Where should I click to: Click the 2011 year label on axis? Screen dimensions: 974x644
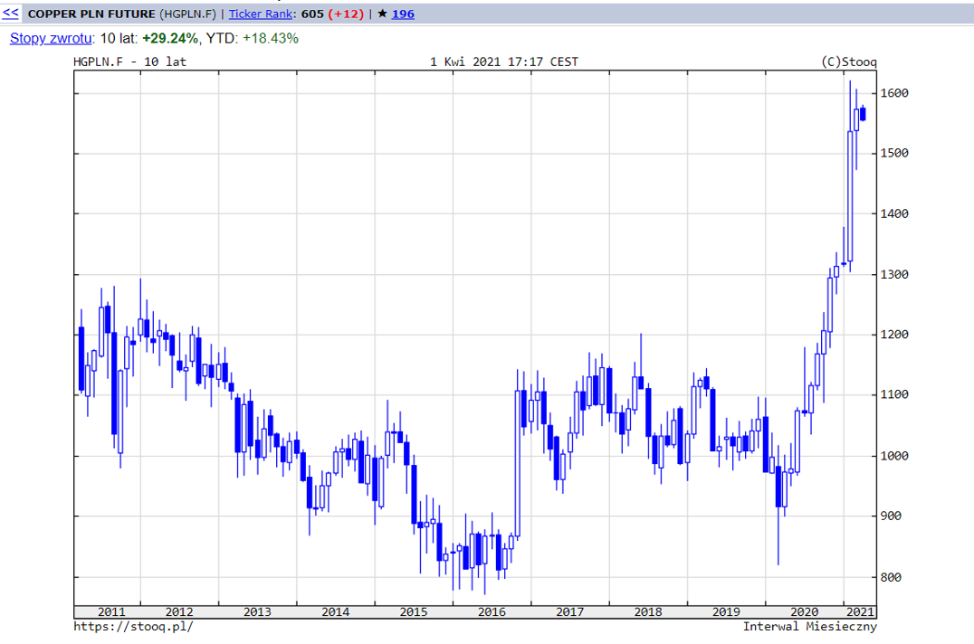[x=112, y=611]
